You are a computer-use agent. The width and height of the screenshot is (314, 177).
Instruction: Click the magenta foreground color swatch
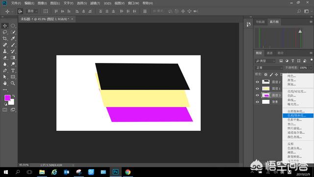pyautogui.click(x=7, y=98)
